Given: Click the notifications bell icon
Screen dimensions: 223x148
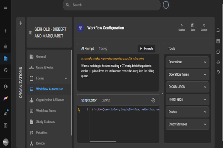Looking at the screenshot, I should tap(218, 30).
